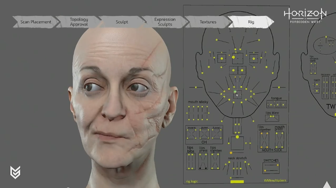This screenshot has width=336, height=188.
Task: Select the upper-right forehead brow handle
Action: pos(259,40)
